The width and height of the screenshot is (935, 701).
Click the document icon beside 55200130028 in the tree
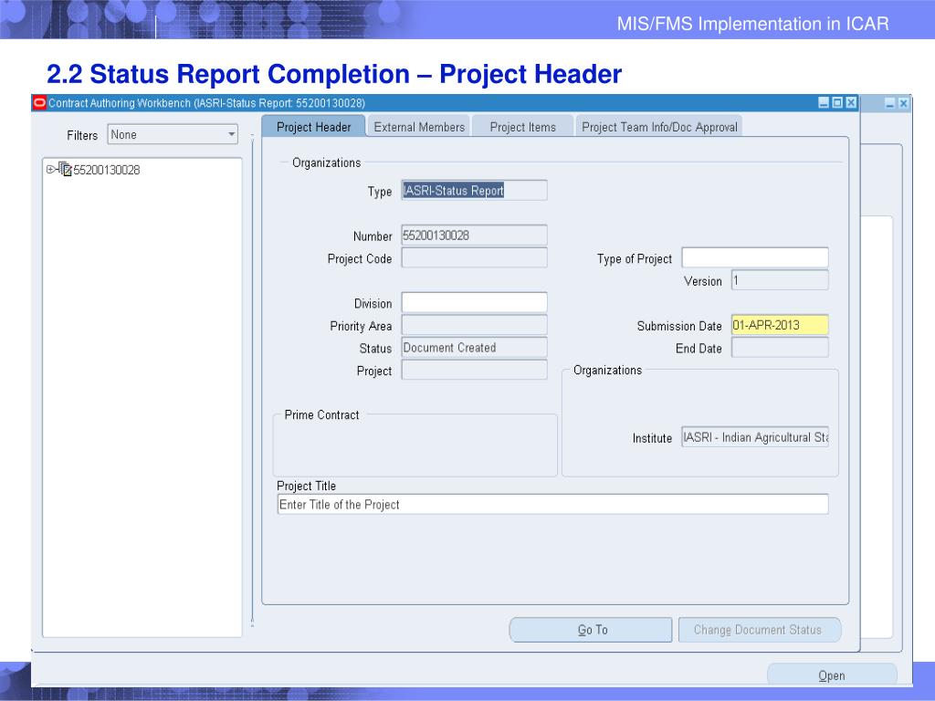point(65,169)
